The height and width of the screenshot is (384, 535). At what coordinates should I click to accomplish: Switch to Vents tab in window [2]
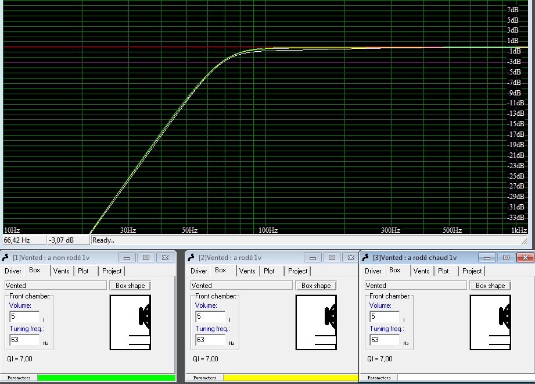[247, 271]
